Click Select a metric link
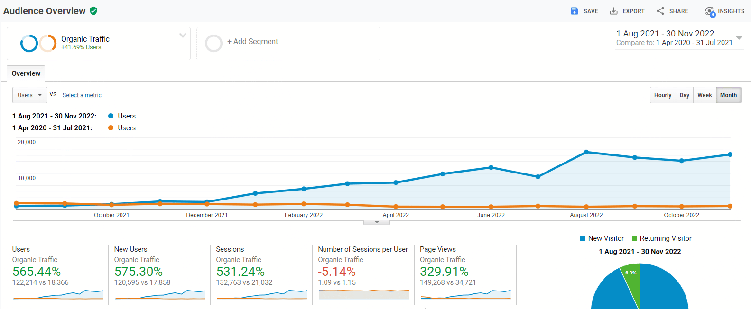Screen dimensions: 751x309 click(82, 95)
